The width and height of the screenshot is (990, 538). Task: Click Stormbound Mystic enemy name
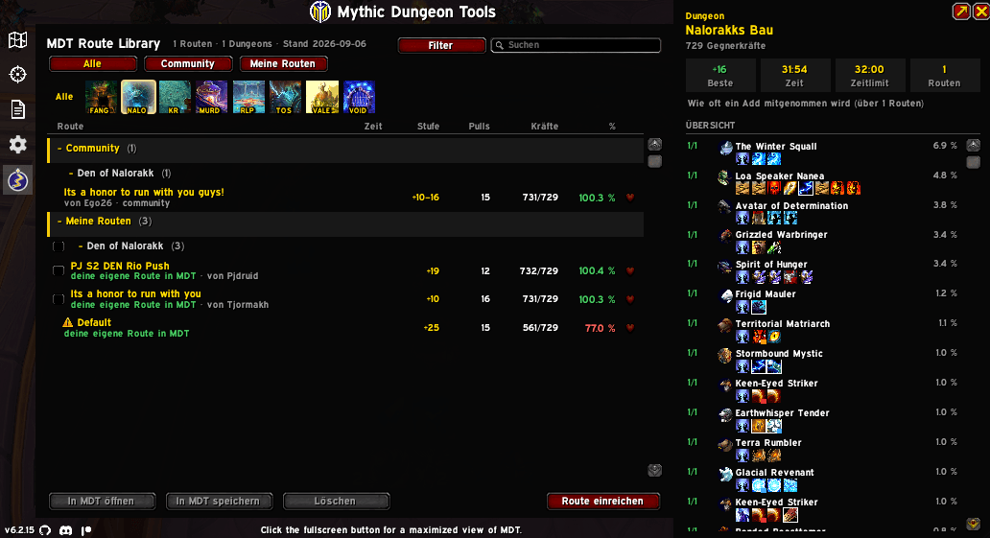point(779,354)
